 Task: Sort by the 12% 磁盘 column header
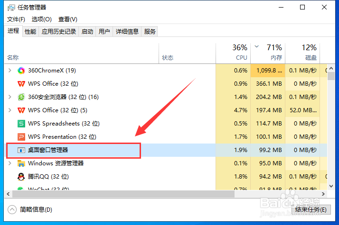(x=302, y=54)
